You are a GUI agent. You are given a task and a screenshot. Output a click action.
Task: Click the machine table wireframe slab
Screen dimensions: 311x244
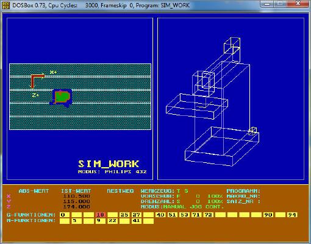(197, 106)
